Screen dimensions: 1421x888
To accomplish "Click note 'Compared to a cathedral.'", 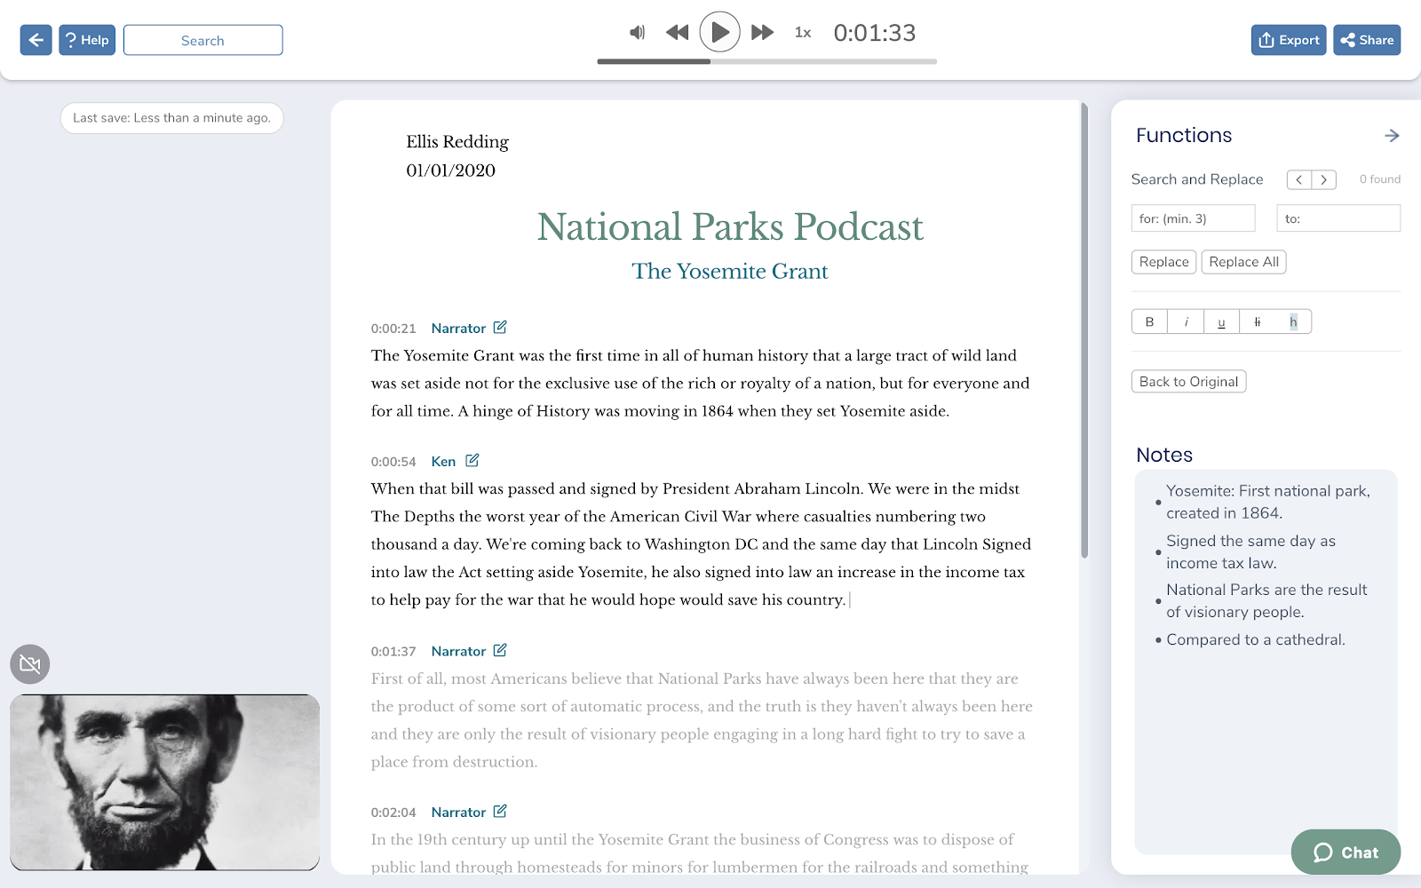I will click(1256, 640).
